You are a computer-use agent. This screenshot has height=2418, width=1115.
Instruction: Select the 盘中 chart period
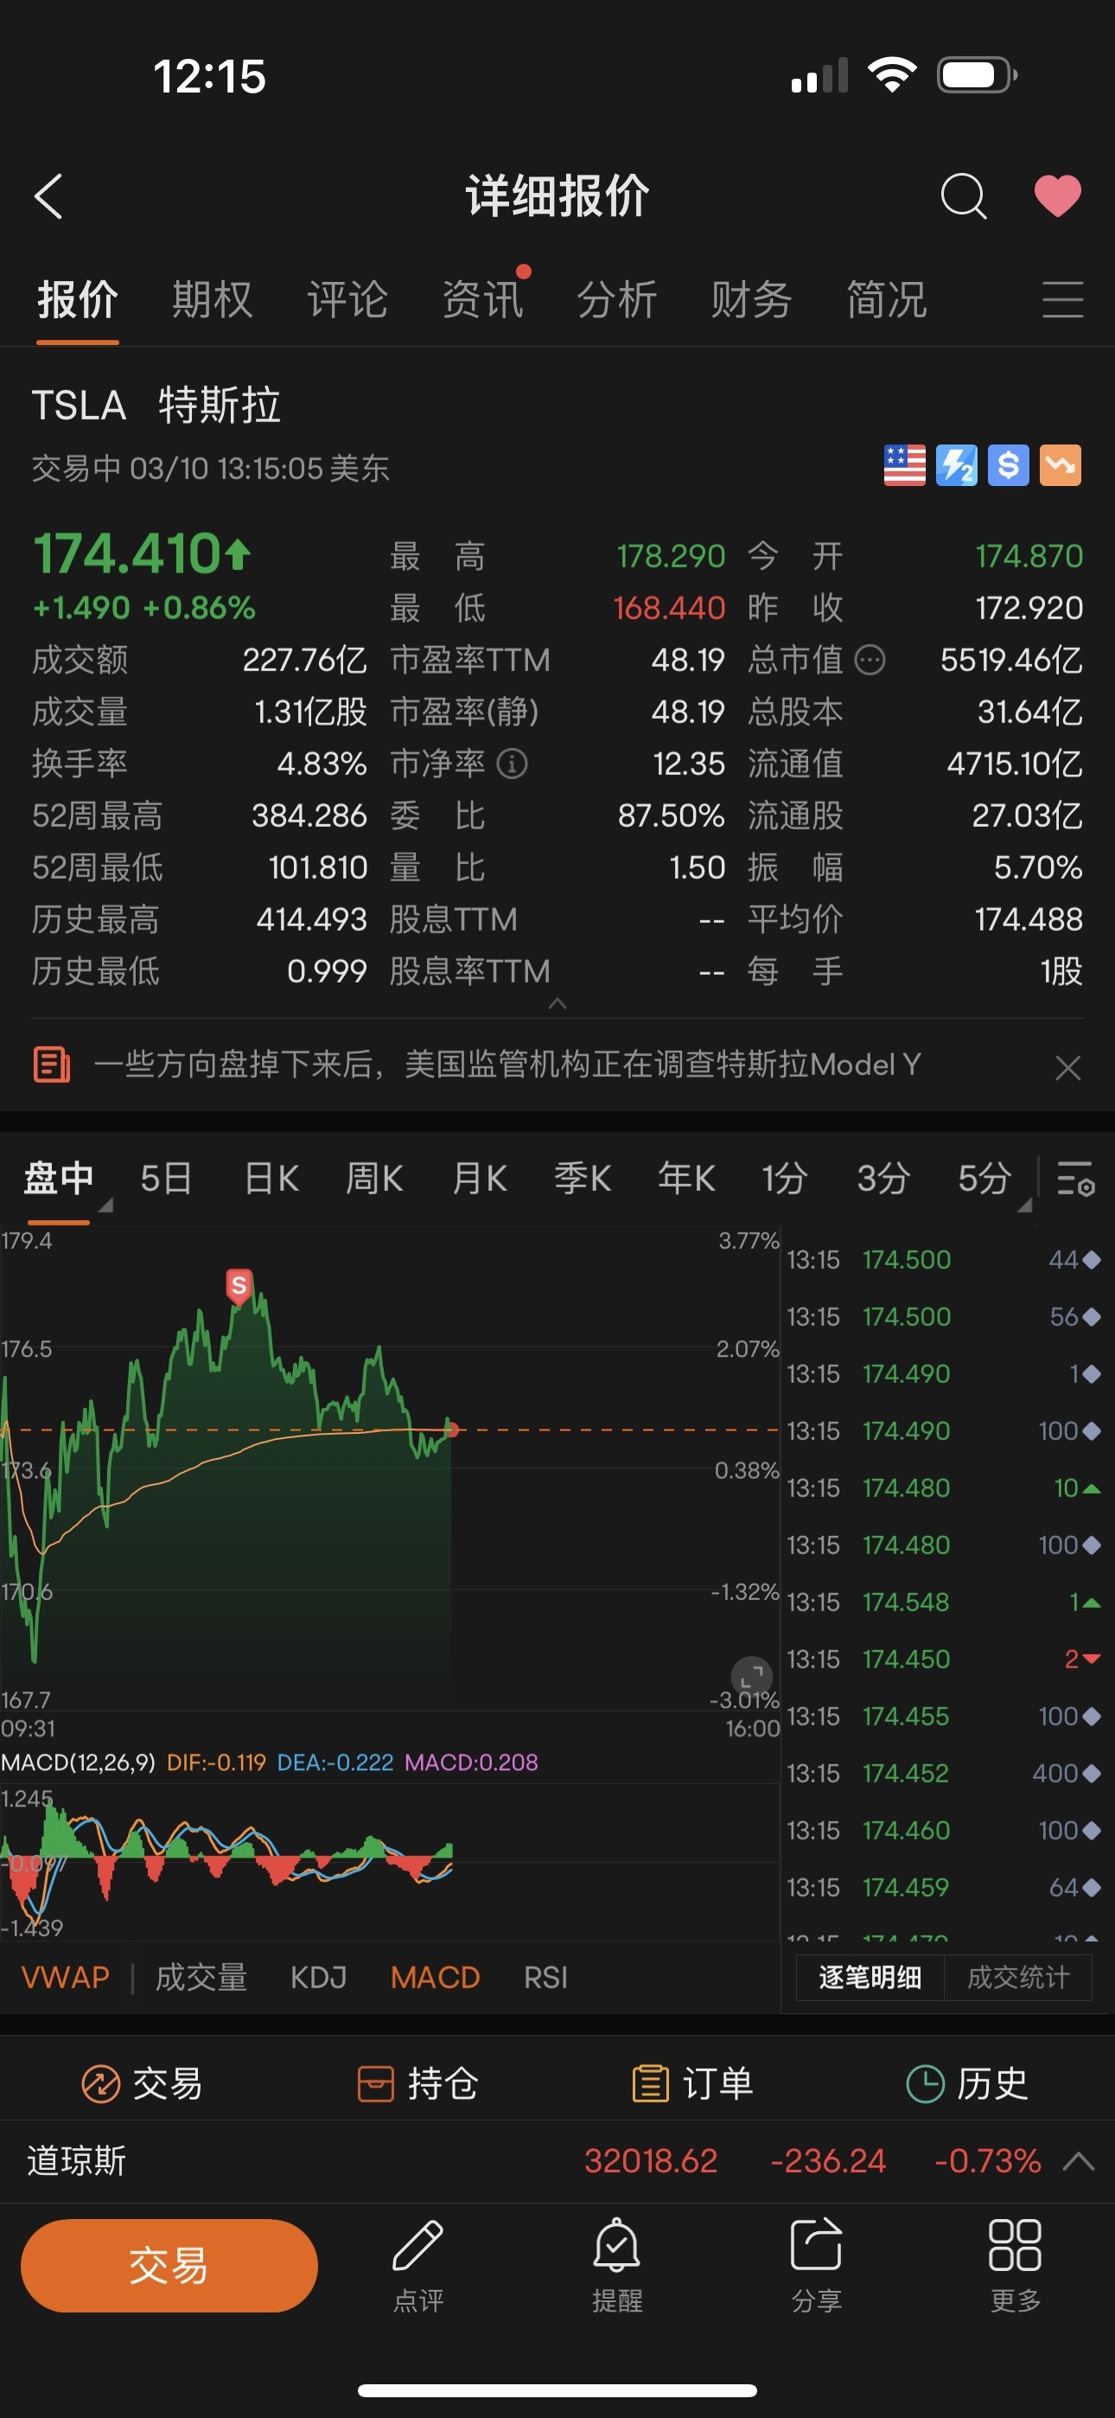[58, 1177]
